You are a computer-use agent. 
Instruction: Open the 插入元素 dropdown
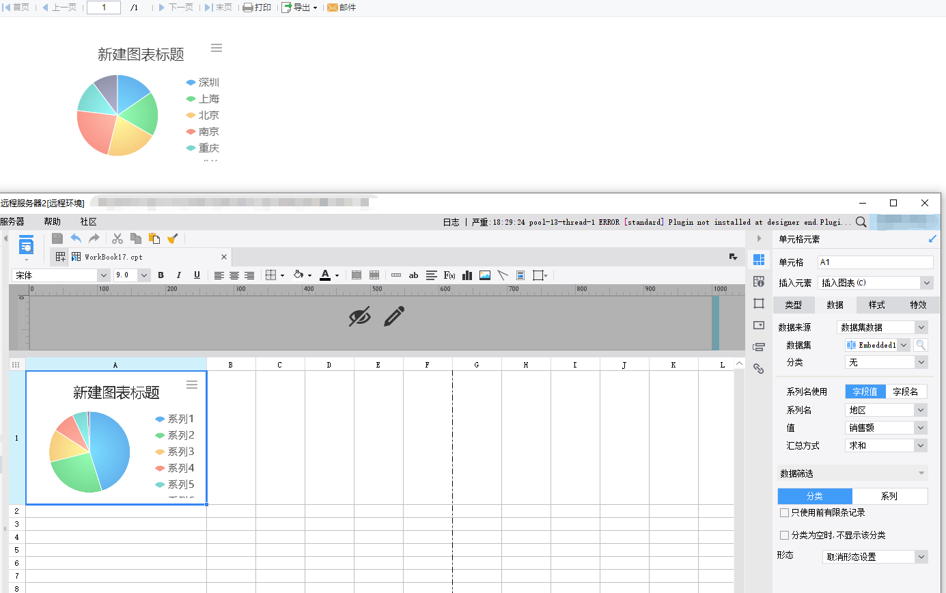click(875, 283)
